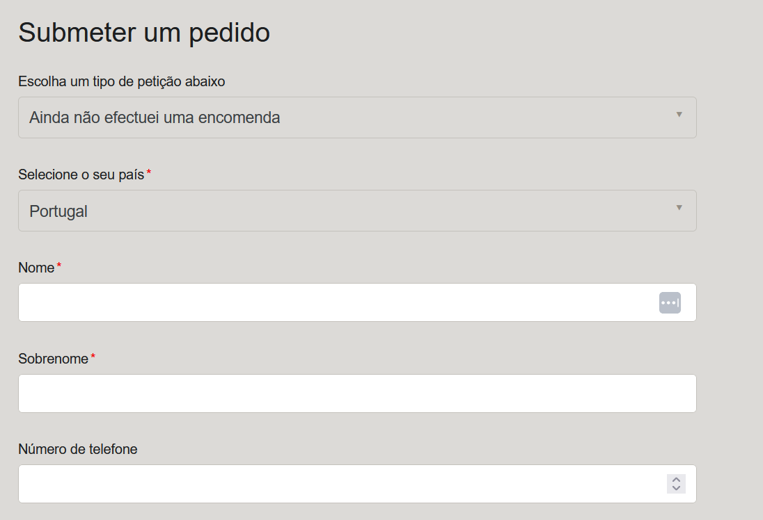Open the Portugal country dropdown
Image resolution: width=763 pixels, height=520 pixels.
tap(357, 211)
